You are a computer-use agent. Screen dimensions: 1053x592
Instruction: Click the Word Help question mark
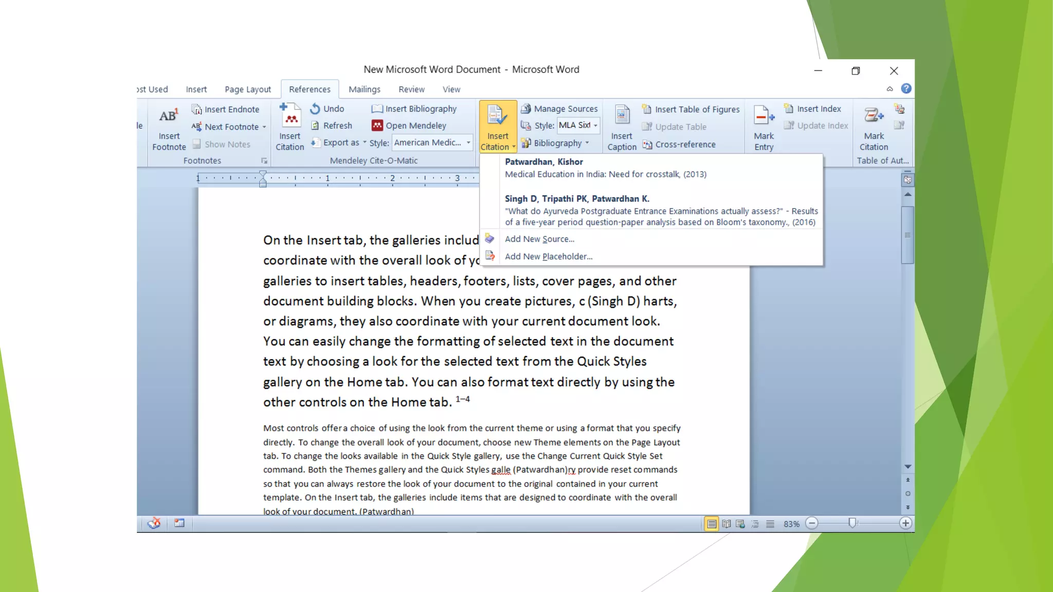(906, 89)
